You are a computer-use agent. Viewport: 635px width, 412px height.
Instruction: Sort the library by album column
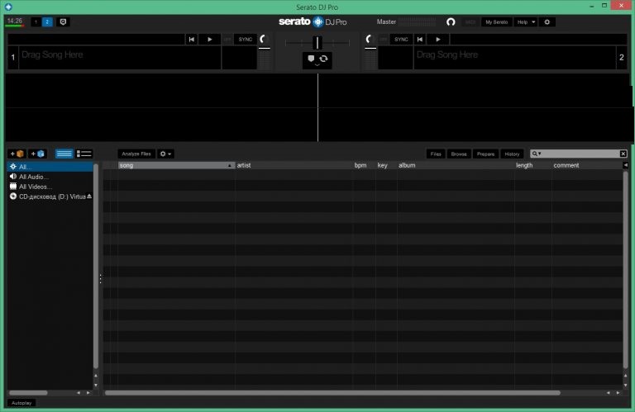click(x=456, y=165)
